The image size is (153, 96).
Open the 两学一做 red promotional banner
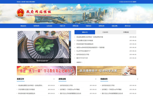point(46,71)
